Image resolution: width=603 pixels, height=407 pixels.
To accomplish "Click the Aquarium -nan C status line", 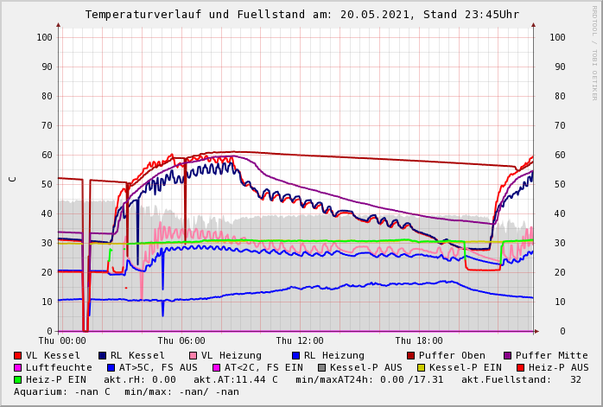I will tap(126, 391).
